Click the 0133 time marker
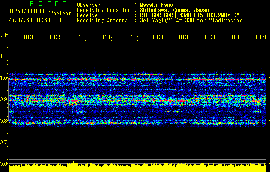The image size is (270, 172). tap(81, 37)
